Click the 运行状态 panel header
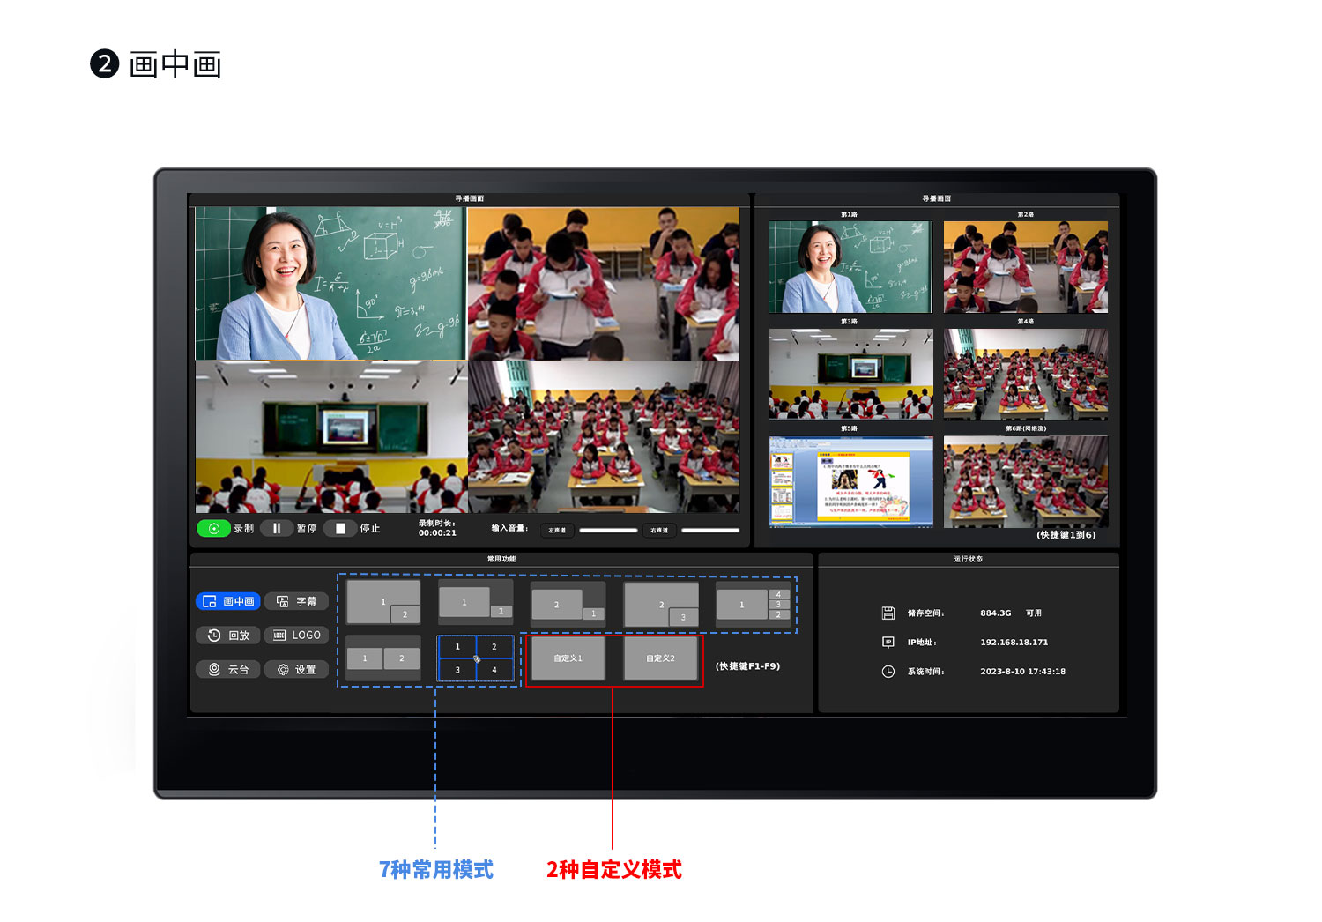This screenshot has width=1322, height=922. pyautogui.click(x=968, y=559)
